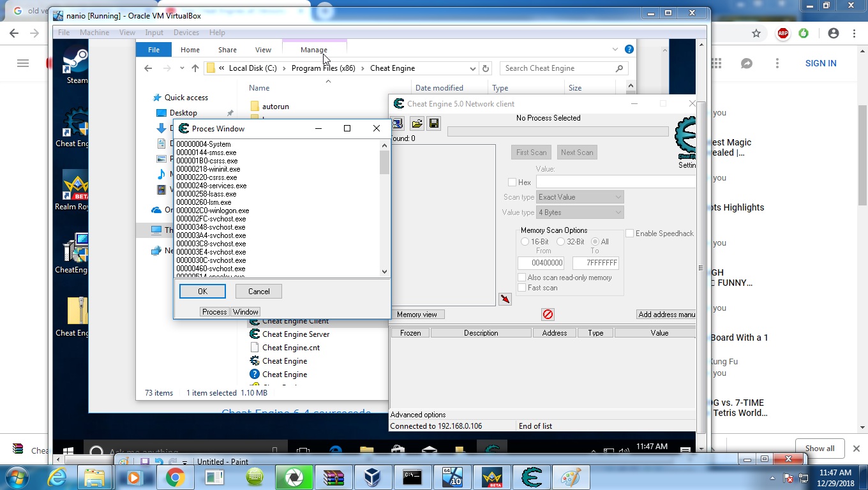Image resolution: width=868 pixels, height=490 pixels.
Task: Toggle Enable Speedhack checkbox
Action: point(629,234)
